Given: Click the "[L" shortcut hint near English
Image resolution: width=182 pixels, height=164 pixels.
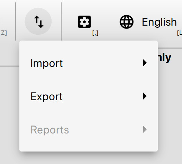Looking at the screenshot, I should 180,33.
